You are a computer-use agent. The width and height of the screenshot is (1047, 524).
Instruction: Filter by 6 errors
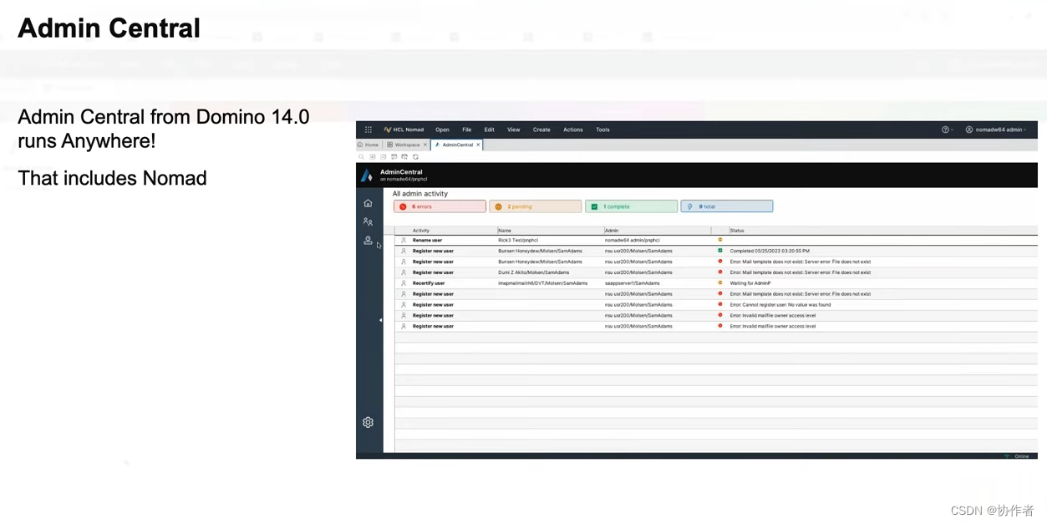[440, 206]
